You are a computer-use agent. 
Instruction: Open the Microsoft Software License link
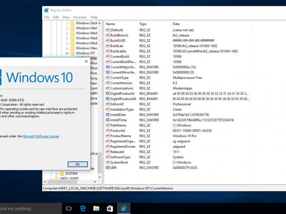coord(41,136)
